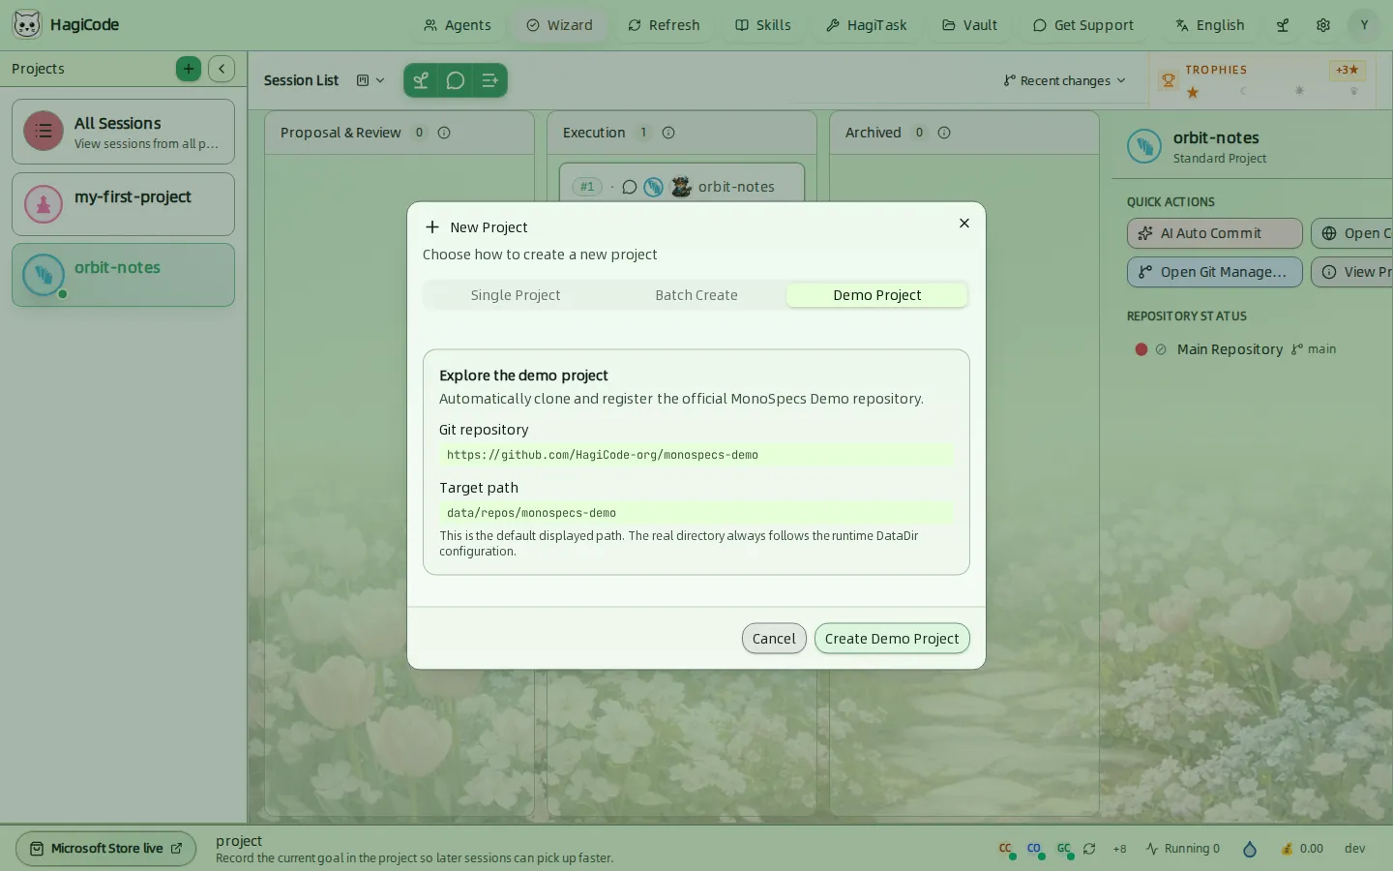Screen dimensions: 1393x871
Task: Open the Vault section
Action: 970,25
